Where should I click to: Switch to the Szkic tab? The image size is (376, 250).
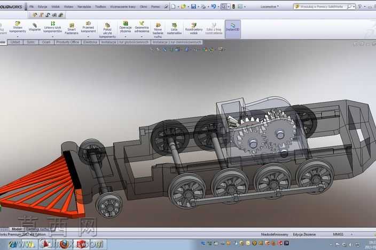[30, 42]
